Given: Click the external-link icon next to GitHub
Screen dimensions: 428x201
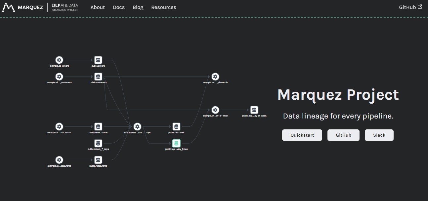Looking at the screenshot, I should 420,7.
